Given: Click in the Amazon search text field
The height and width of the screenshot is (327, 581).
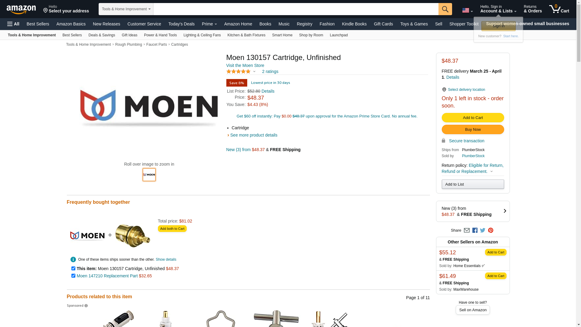Looking at the screenshot, I should 296,9.
